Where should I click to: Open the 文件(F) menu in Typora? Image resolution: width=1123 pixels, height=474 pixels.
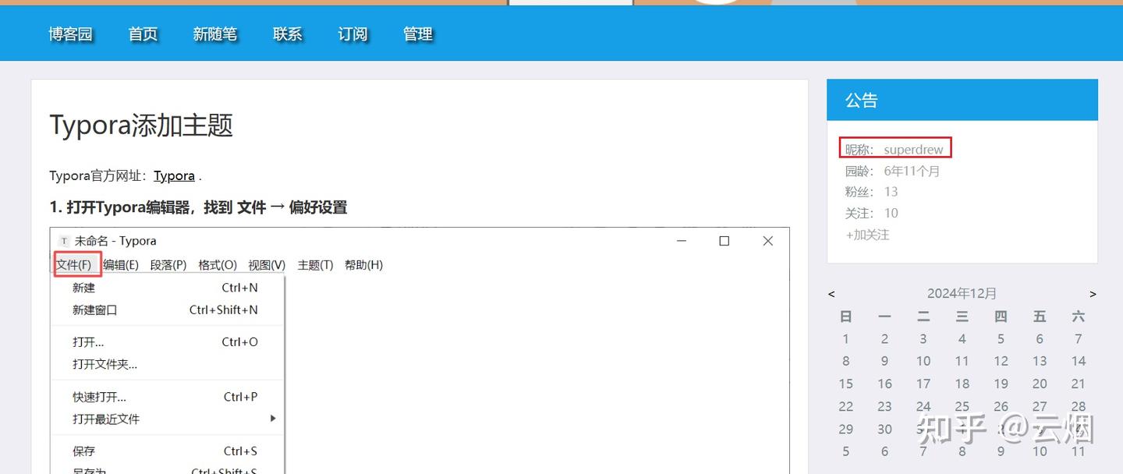tap(76, 264)
